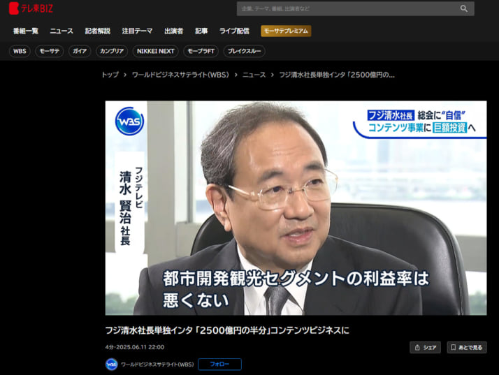Click the magnifier search icon

tap(463, 8)
